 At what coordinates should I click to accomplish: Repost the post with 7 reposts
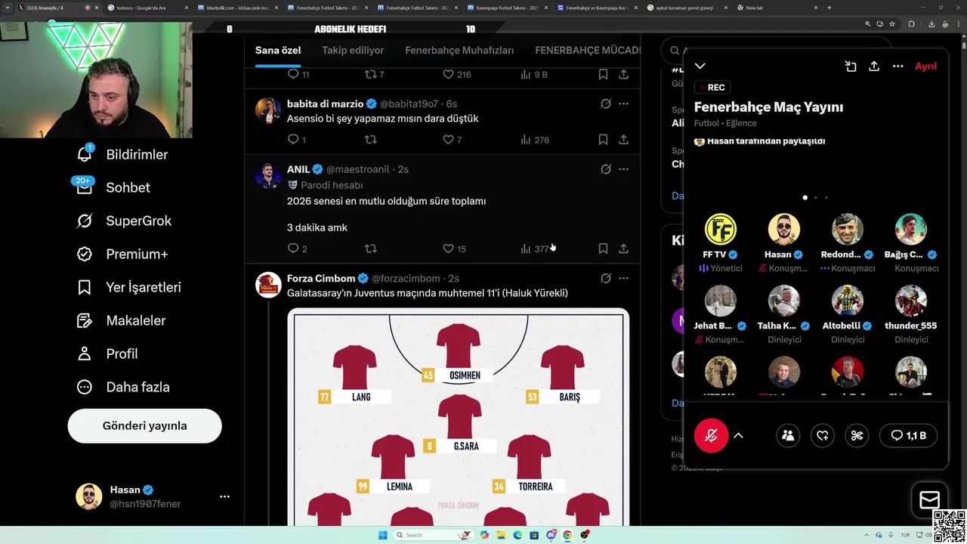tap(374, 75)
